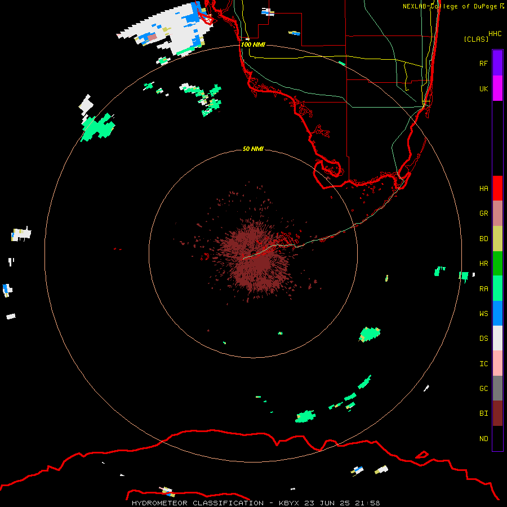
Task: Click the 50 NMI range ring label
Action: [253, 149]
